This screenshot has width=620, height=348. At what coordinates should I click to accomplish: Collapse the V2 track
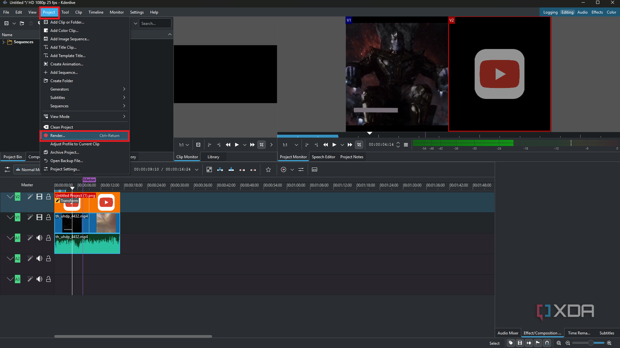coord(10,197)
